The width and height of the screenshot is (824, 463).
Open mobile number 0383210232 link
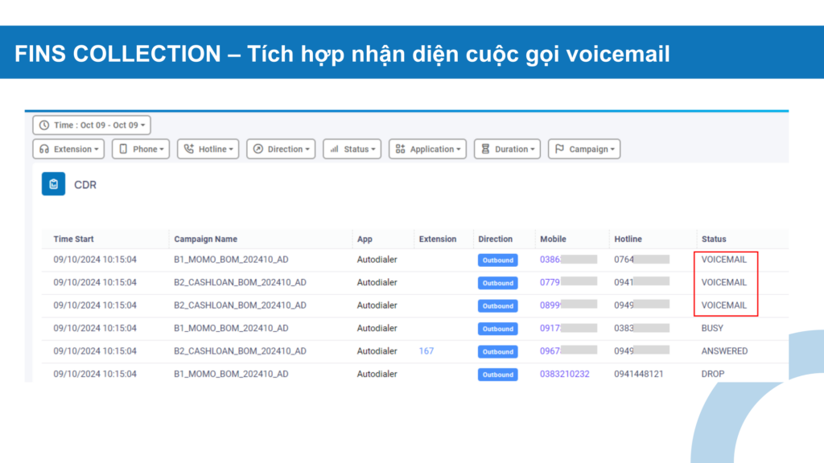(564, 374)
